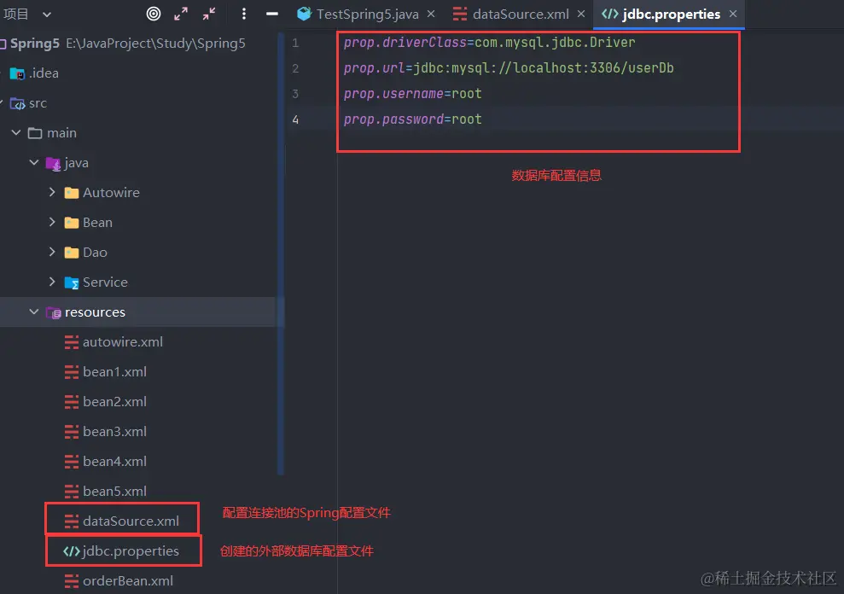This screenshot has width=844, height=594.
Task: Open the project view dropdown
Action: (x=47, y=15)
